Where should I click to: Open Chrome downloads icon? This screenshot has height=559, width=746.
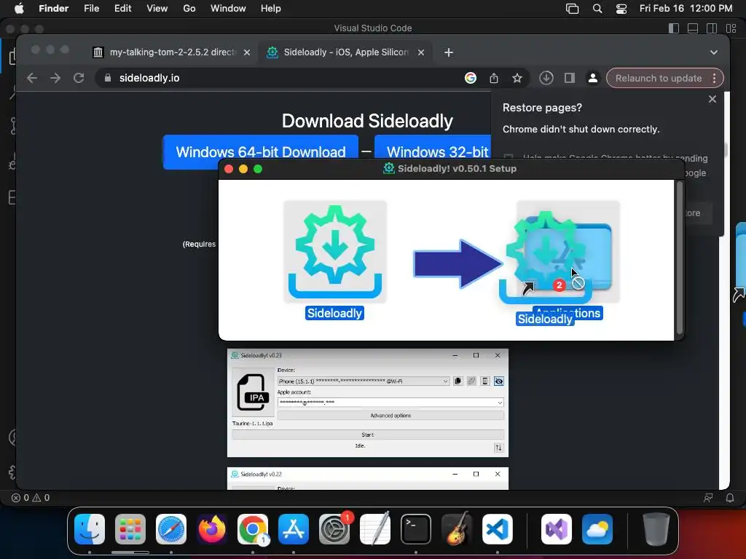(x=546, y=78)
